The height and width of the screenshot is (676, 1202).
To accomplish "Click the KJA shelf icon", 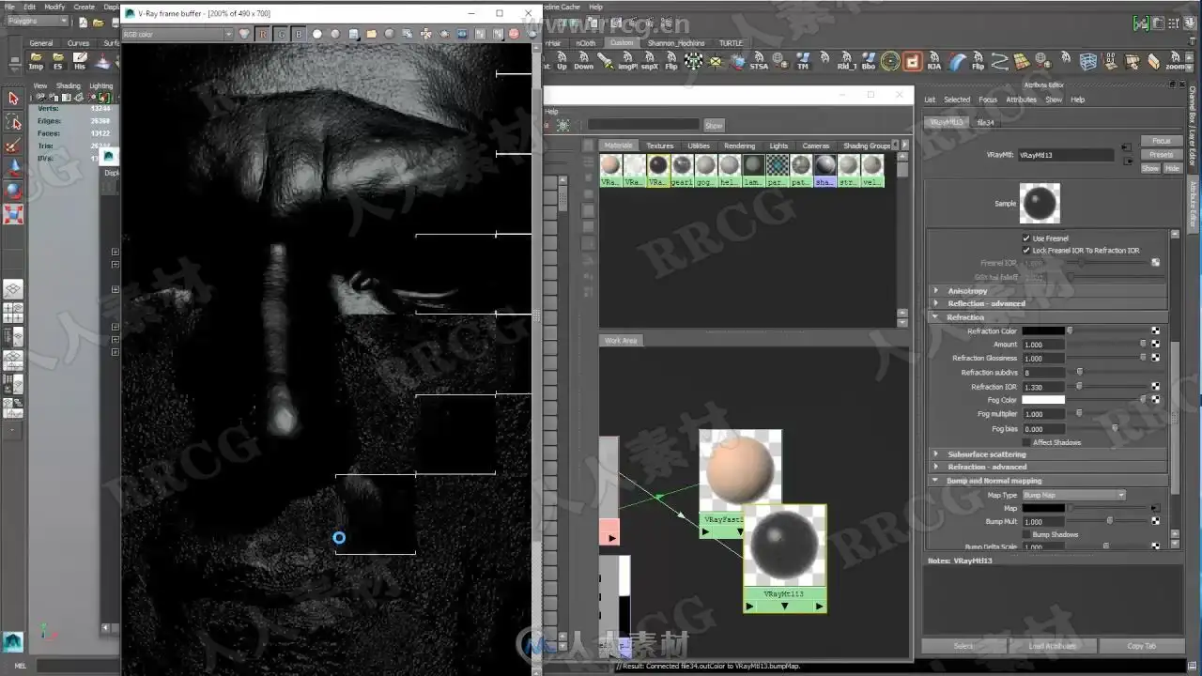I will pos(934,62).
